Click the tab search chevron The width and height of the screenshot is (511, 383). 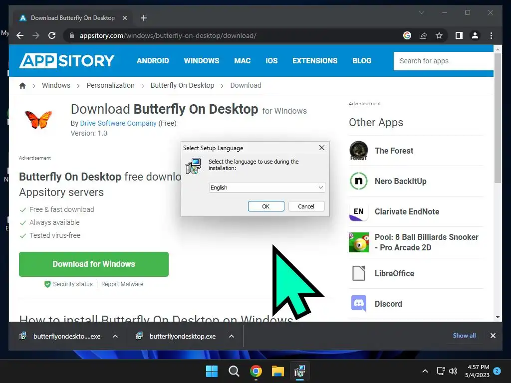pos(421,12)
